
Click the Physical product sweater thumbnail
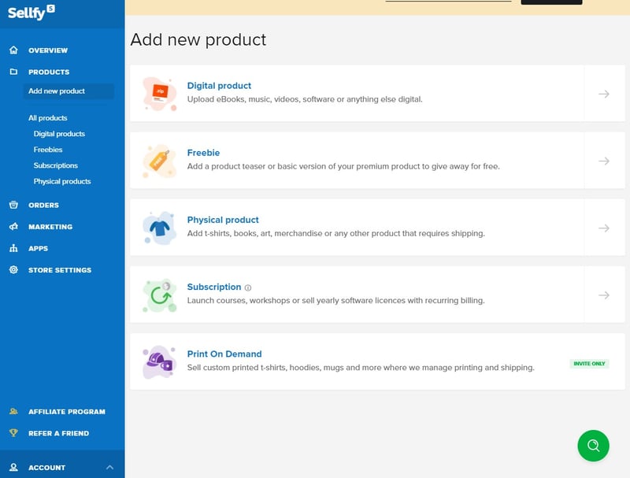pyautogui.click(x=159, y=228)
